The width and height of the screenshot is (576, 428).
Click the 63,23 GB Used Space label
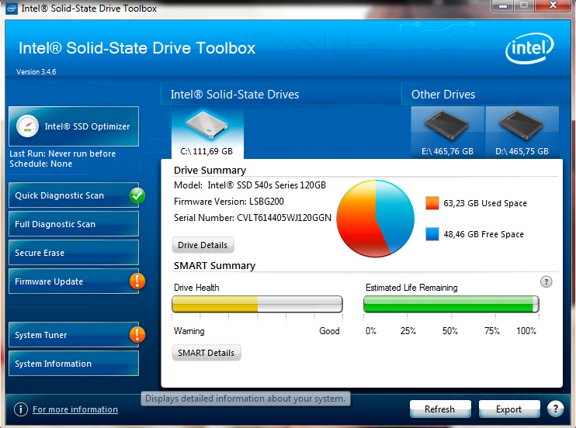485,203
